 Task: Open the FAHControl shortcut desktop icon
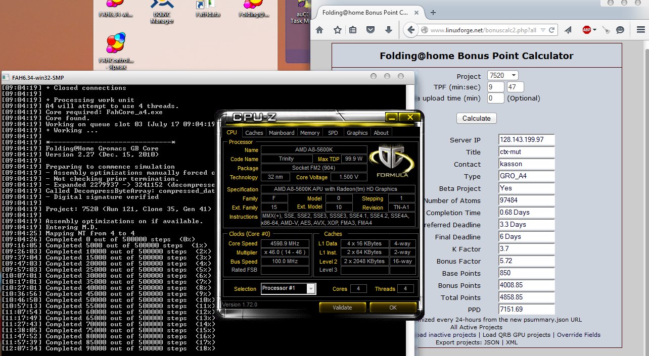tap(116, 51)
